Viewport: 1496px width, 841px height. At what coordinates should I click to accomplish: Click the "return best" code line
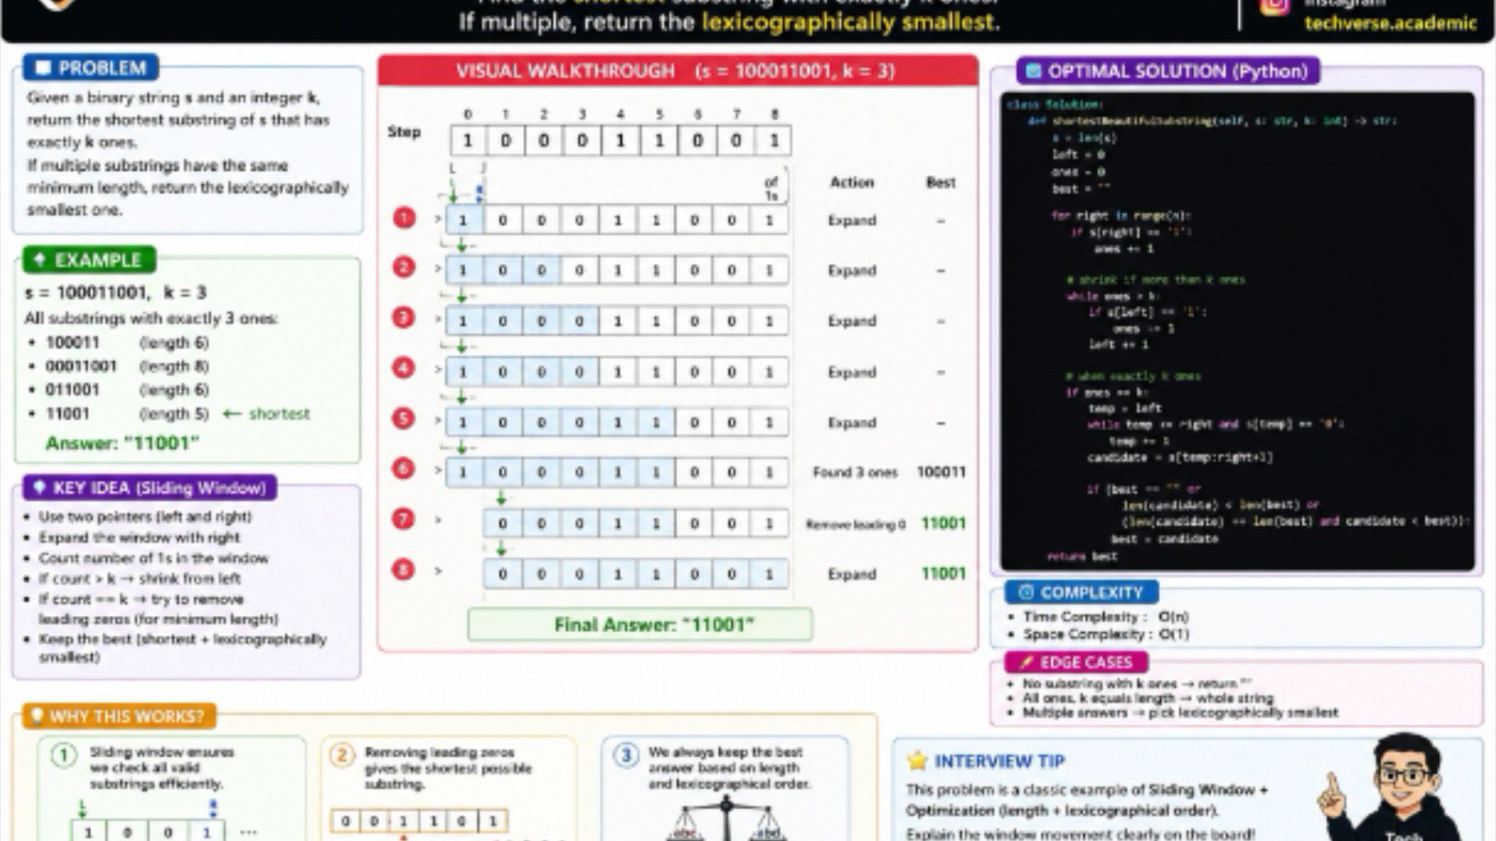click(1082, 556)
